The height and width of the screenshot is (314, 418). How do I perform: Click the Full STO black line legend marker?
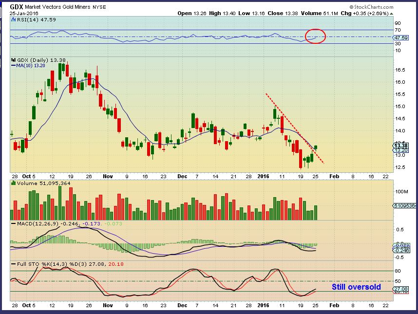click(x=13, y=264)
